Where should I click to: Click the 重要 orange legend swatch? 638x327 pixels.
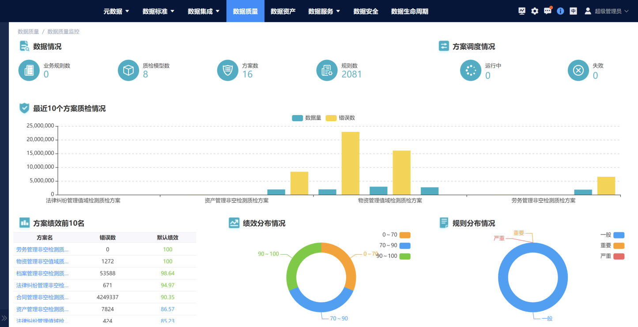click(x=619, y=245)
